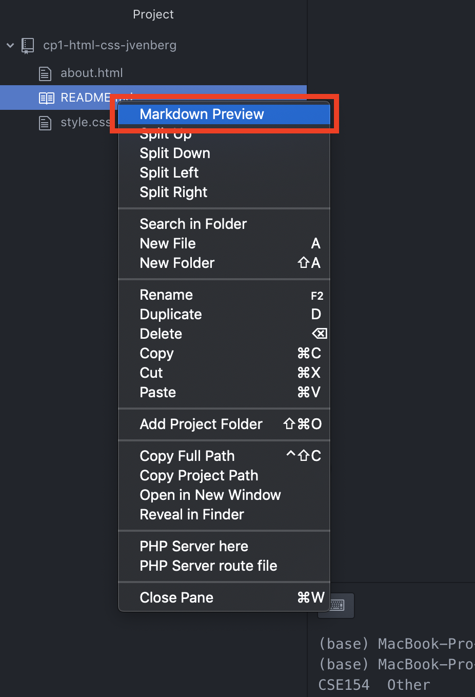Screen dimensions: 475x697
Task: Copy Full Path of the README
Action: coord(187,456)
